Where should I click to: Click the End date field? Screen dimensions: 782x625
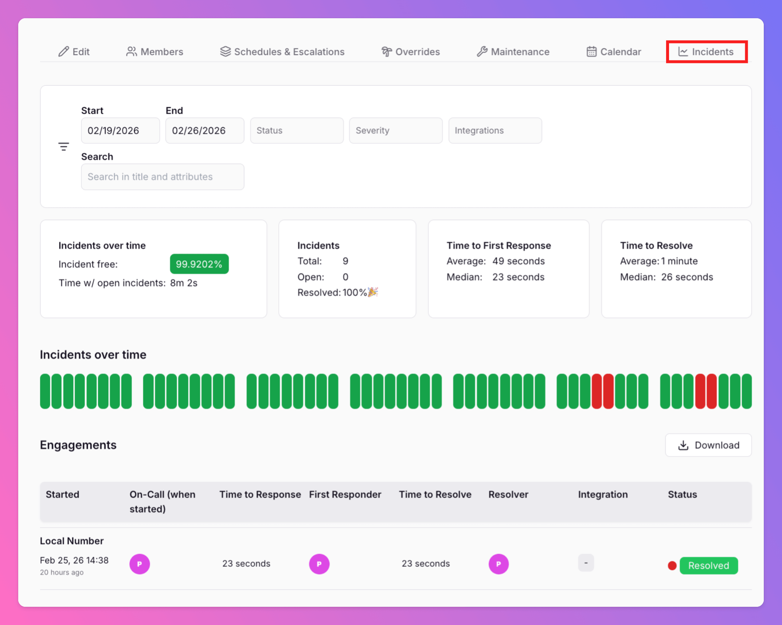[x=204, y=130]
